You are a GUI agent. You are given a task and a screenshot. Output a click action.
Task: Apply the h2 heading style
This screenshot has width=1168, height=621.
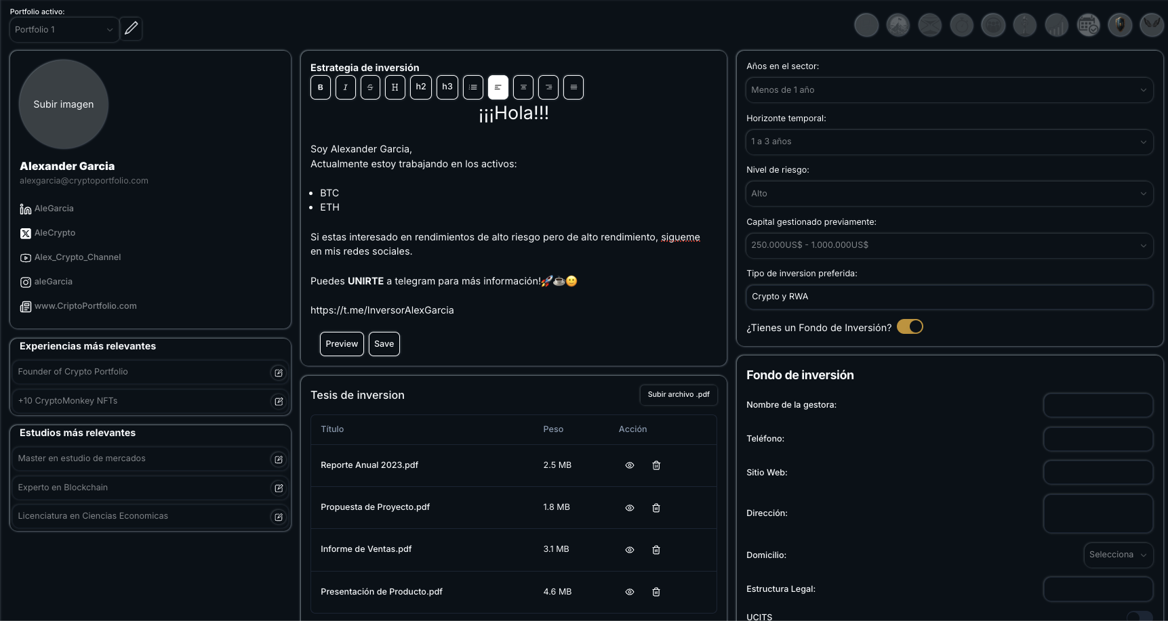pos(421,87)
